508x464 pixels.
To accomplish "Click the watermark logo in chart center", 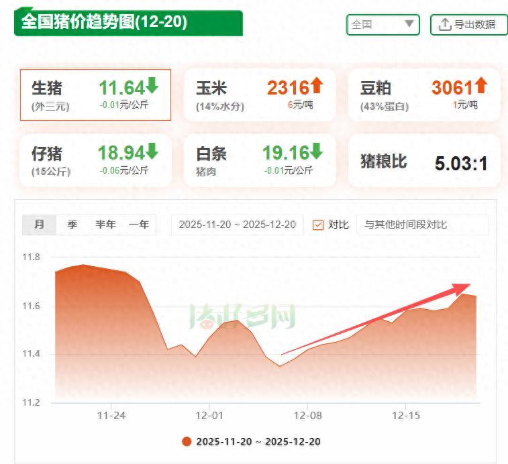I will 242,316.
